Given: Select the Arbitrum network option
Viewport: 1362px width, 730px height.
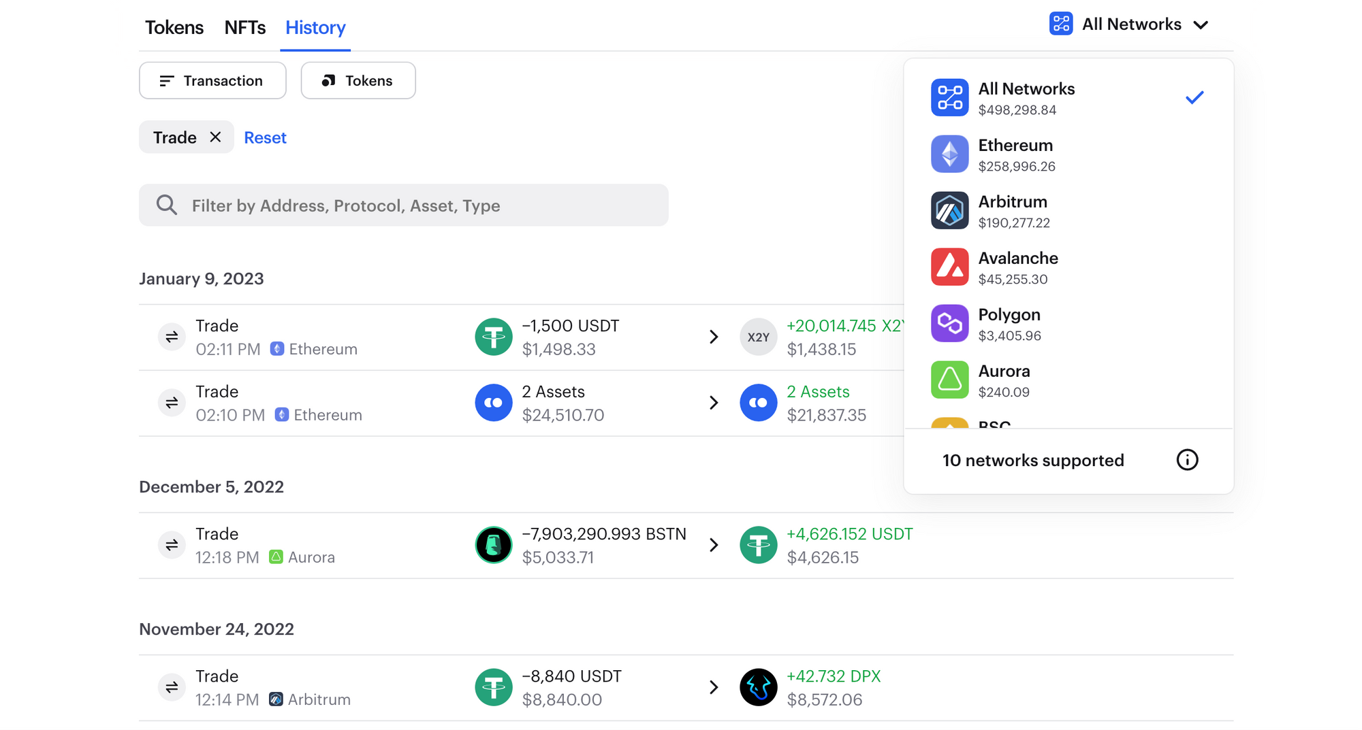Looking at the screenshot, I should coord(1068,211).
